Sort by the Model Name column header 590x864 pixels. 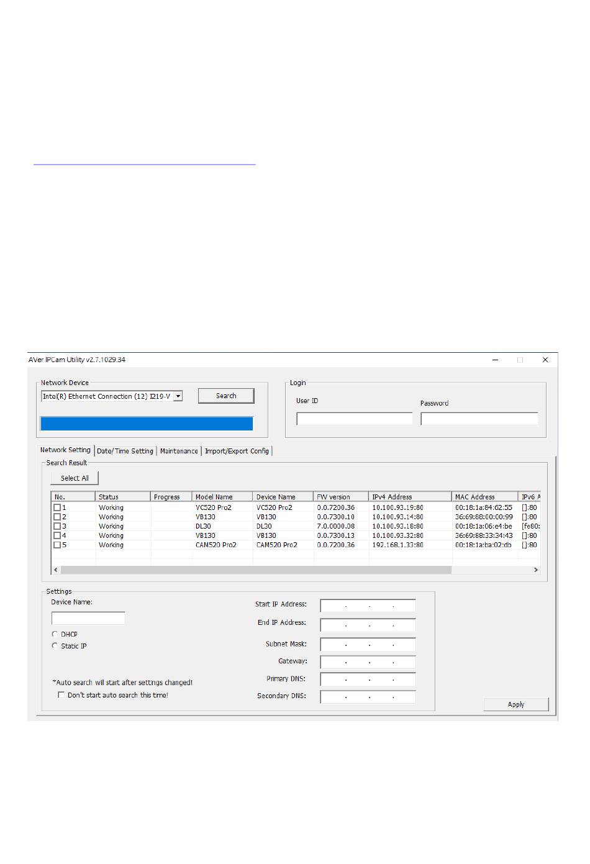222,497
